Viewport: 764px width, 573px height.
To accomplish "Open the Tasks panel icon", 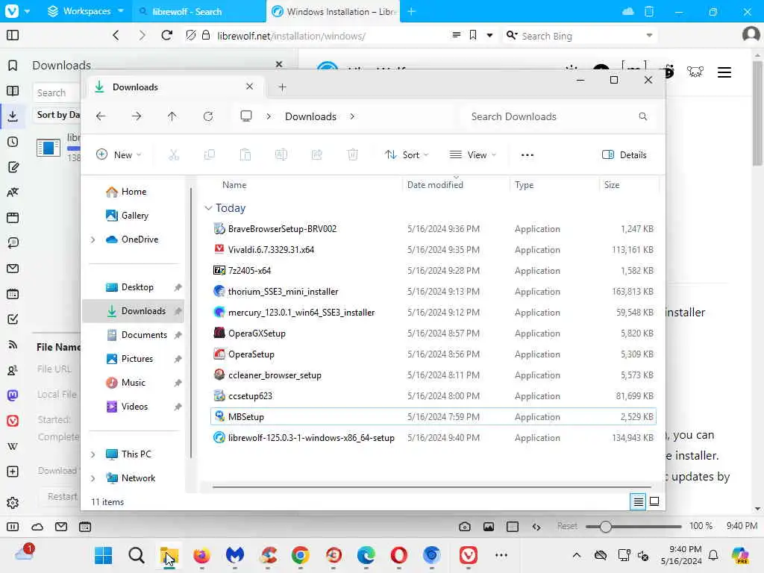I will [x=13, y=319].
